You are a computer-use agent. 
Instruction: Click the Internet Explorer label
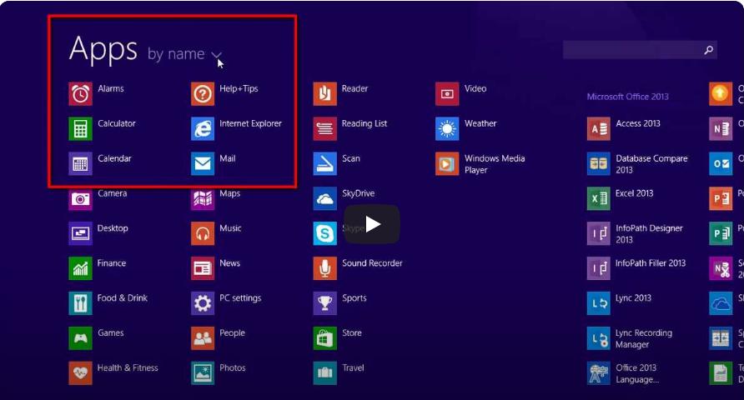[250, 123]
